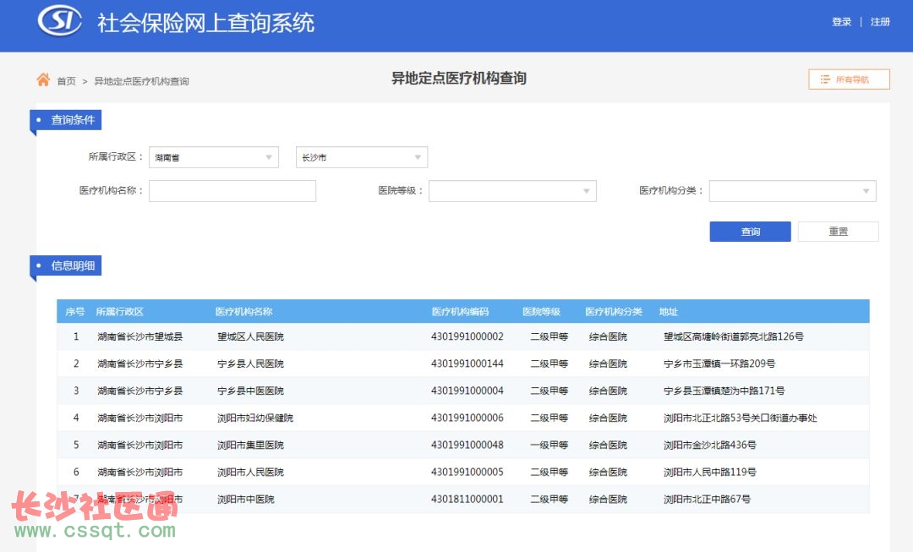
Task: Click the 社会保险网上查询系统 site title
Action: pyautogui.click(x=205, y=23)
